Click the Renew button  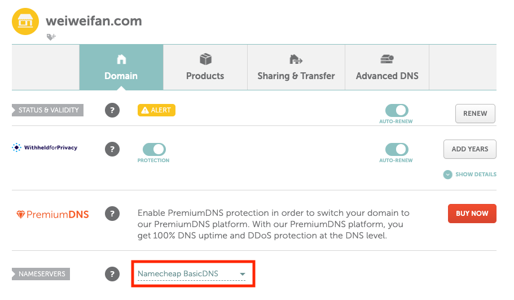[x=475, y=114]
